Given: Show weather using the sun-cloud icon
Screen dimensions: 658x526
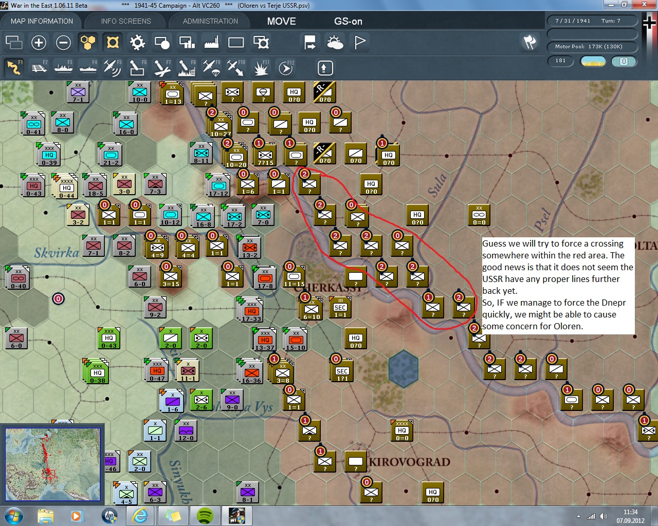Looking at the screenshot, I should 335,42.
